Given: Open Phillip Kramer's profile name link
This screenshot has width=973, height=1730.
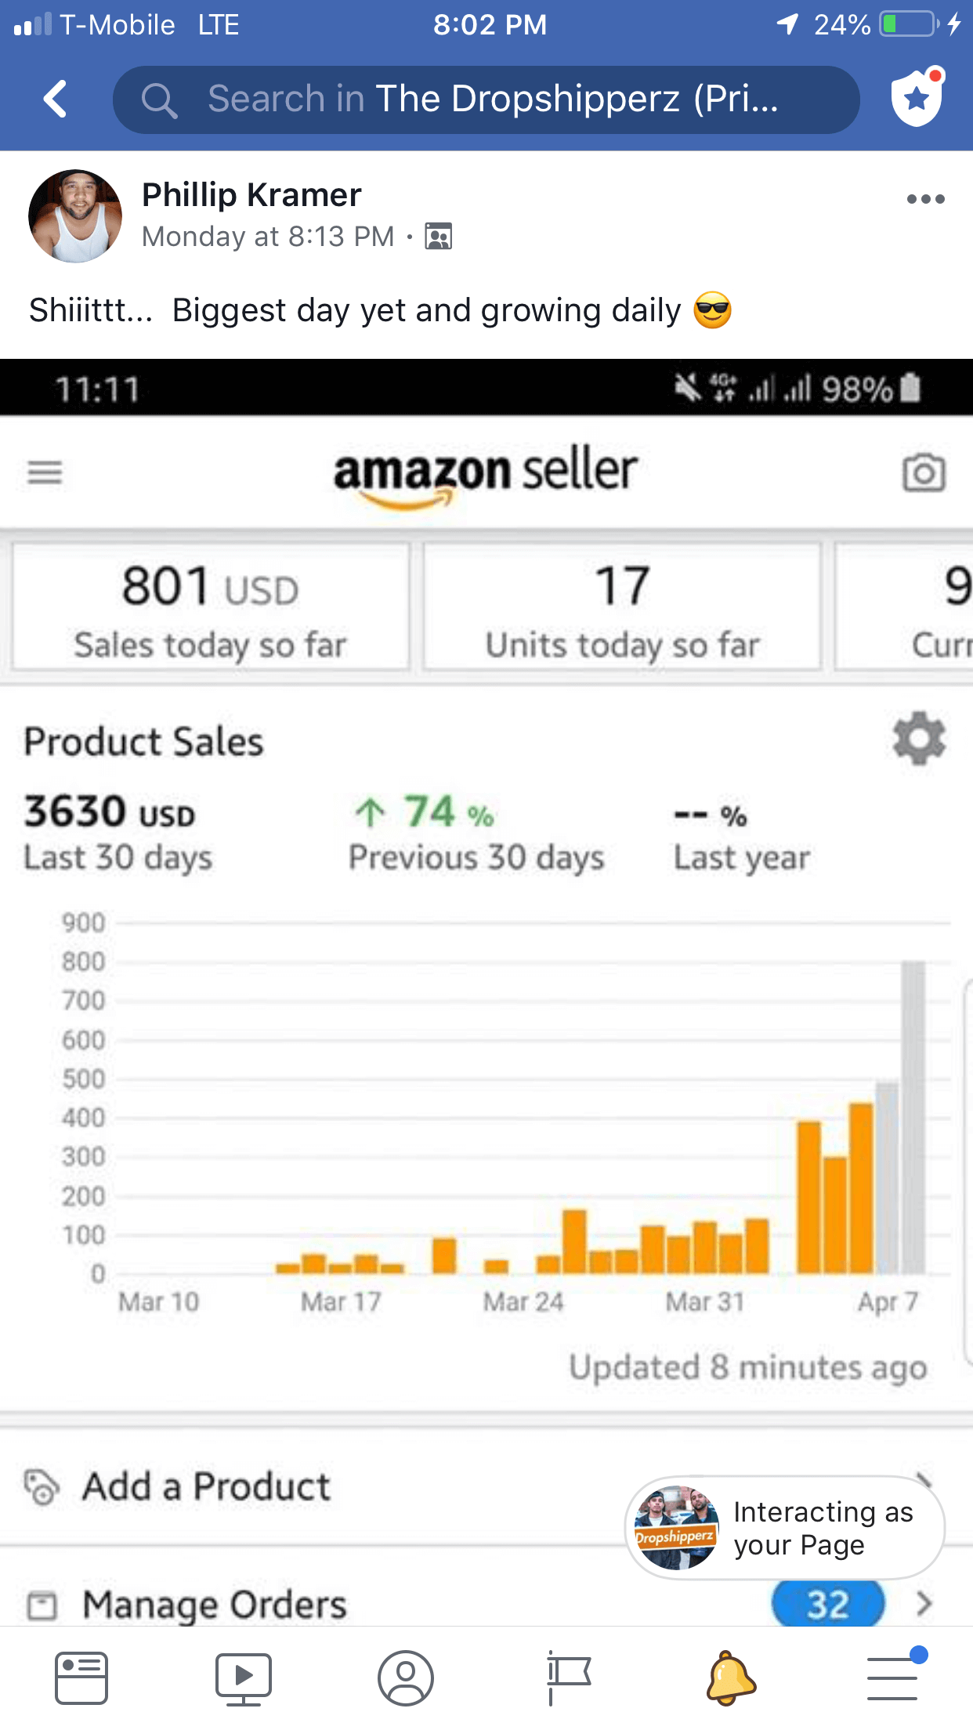Looking at the screenshot, I should pyautogui.click(x=251, y=194).
